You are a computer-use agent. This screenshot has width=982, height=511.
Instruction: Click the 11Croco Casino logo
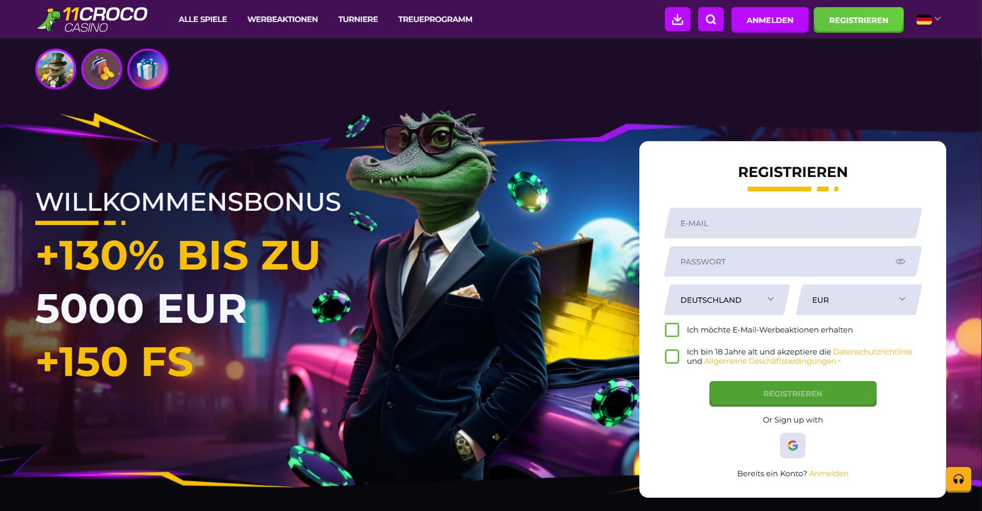coord(93,19)
